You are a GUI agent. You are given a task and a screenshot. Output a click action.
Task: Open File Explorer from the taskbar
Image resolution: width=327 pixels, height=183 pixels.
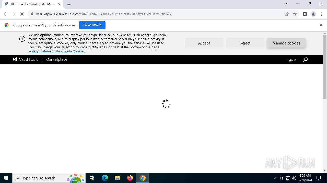coord(118,178)
